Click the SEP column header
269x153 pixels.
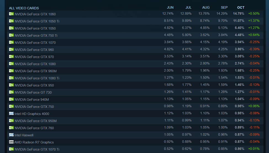tap(224, 7)
